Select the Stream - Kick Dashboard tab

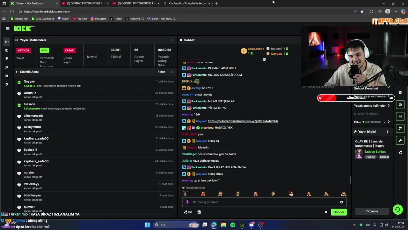point(34,4)
